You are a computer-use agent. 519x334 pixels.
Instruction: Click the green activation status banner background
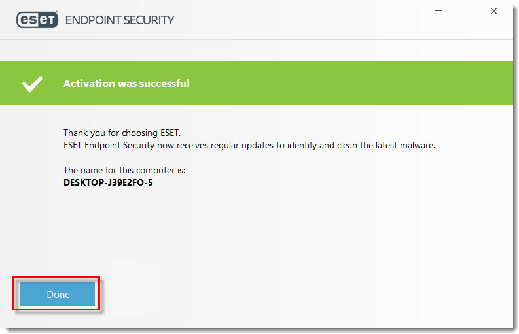point(331,83)
